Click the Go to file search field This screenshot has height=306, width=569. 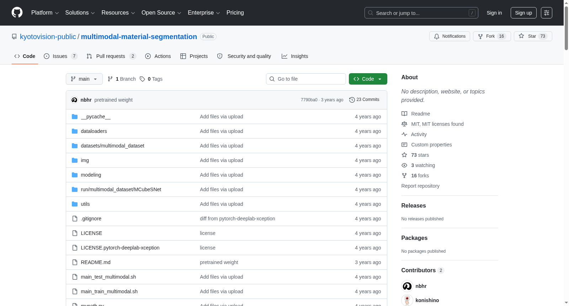click(306, 79)
